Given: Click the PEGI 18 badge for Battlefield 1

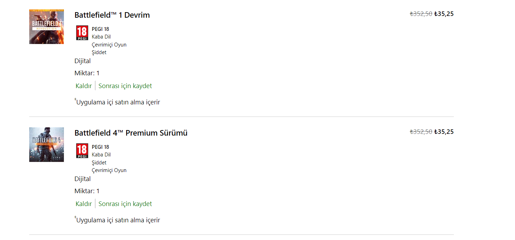Looking at the screenshot, I should click(x=82, y=33).
